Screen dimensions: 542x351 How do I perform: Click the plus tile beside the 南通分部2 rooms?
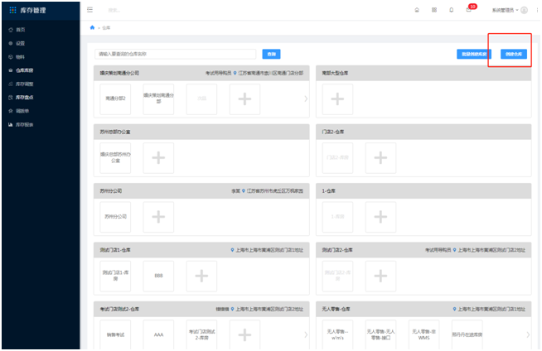[x=244, y=99]
